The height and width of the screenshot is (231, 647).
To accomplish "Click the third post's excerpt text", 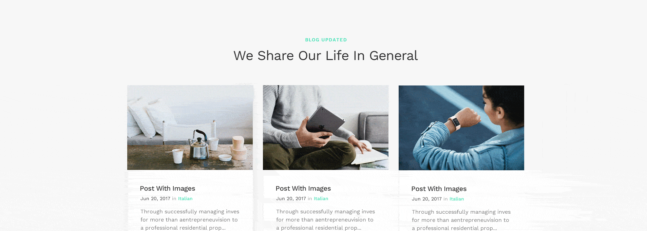I will [461, 220].
